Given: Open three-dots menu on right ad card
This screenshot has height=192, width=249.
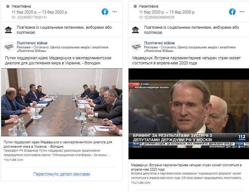Looking at the screenshot, I should 242,12.
